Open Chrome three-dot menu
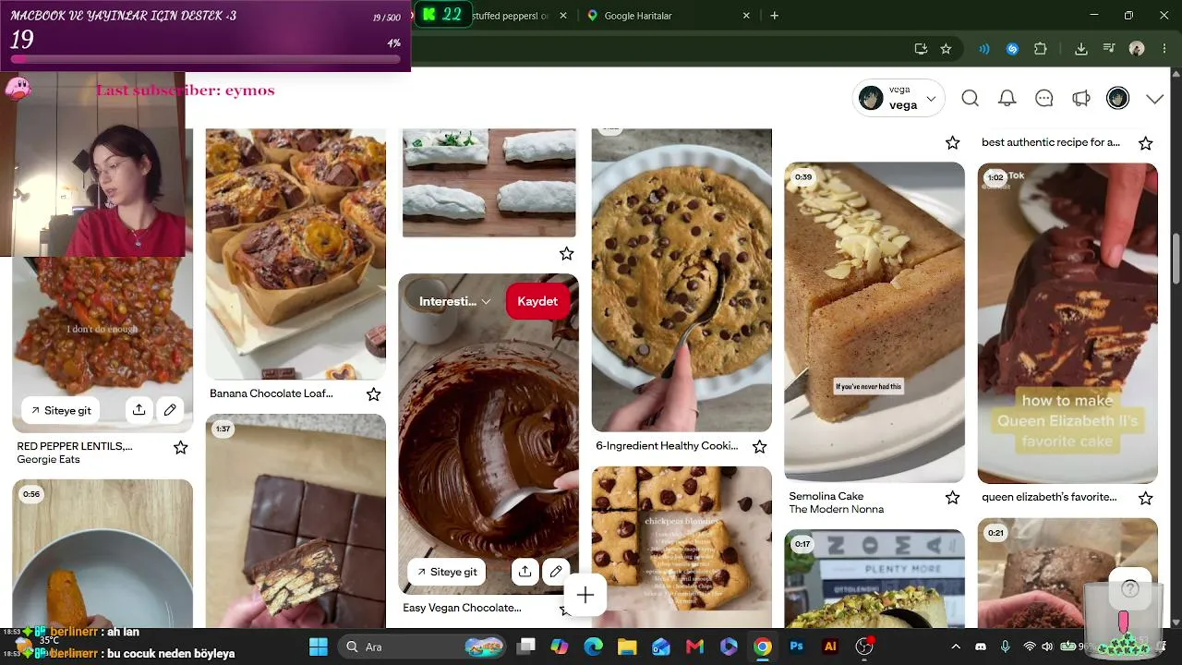This screenshot has height=665, width=1182. (1163, 49)
